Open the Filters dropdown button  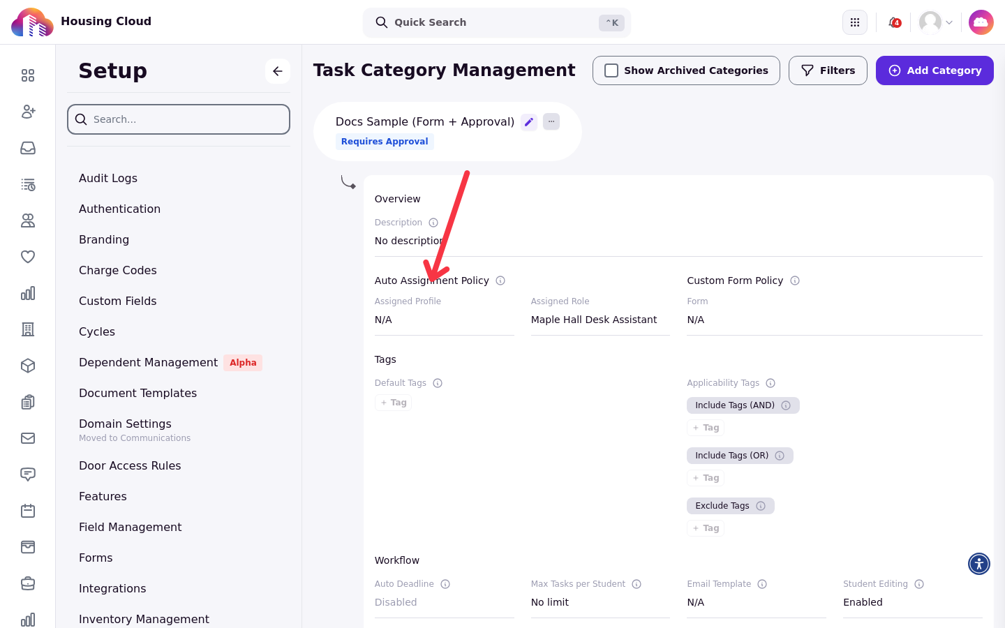click(x=828, y=70)
